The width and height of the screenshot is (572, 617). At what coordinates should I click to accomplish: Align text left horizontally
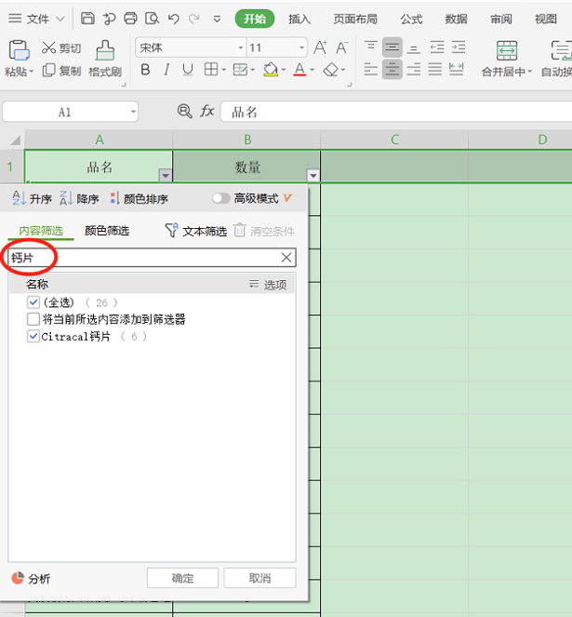pyautogui.click(x=370, y=69)
